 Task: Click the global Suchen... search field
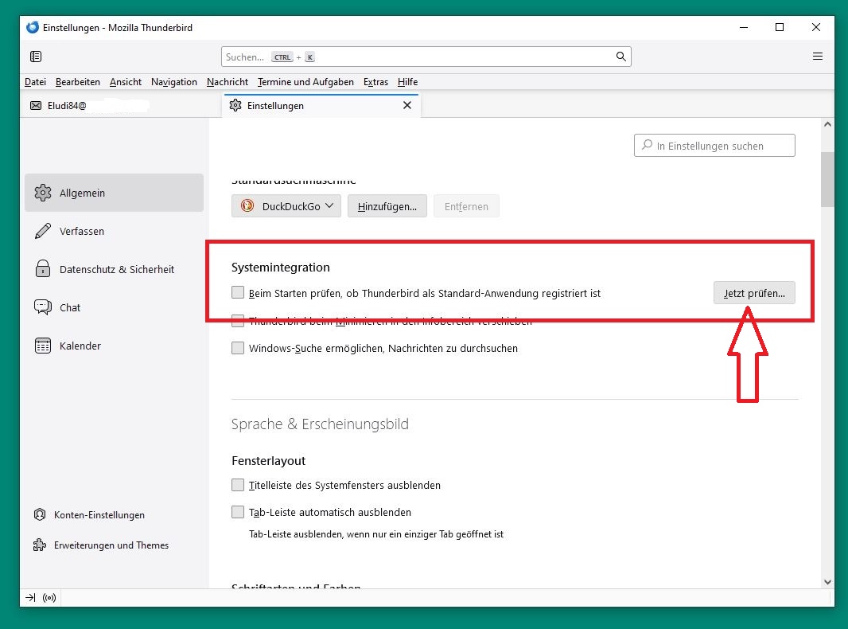pyautogui.click(x=426, y=57)
